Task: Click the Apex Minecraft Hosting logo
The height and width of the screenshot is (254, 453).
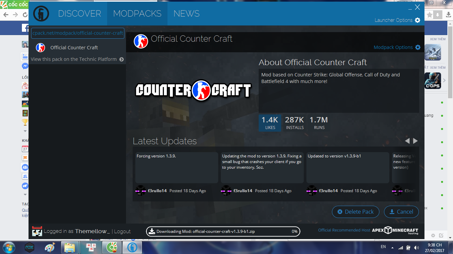Action: (x=395, y=231)
